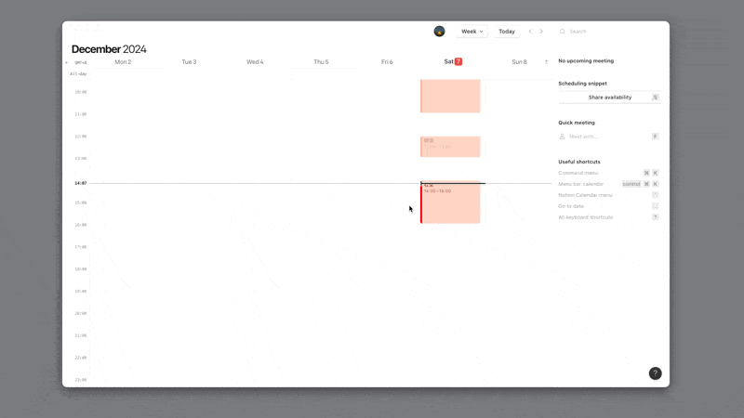Go to previous week arrow
This screenshot has height=418, width=744.
530,32
